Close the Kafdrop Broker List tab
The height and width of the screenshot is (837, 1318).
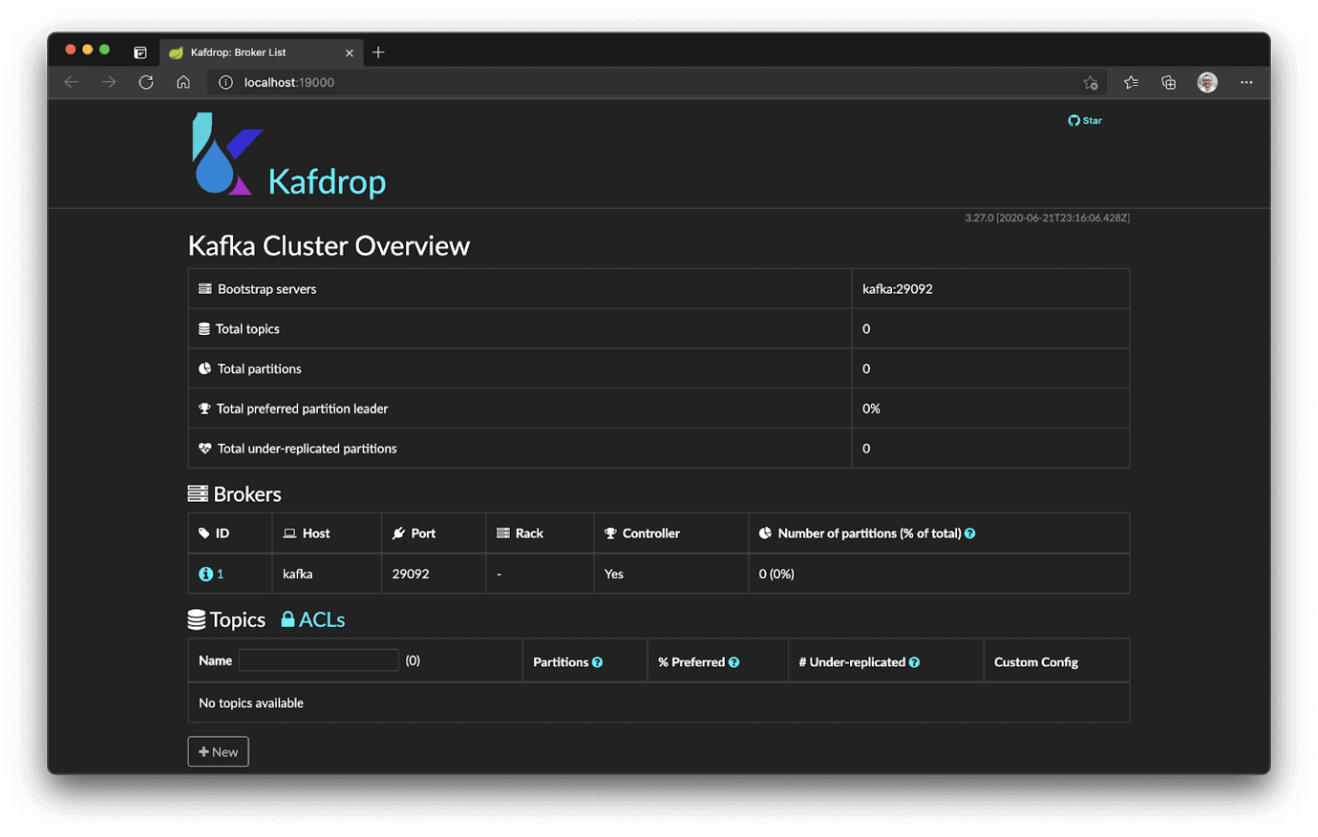point(349,52)
